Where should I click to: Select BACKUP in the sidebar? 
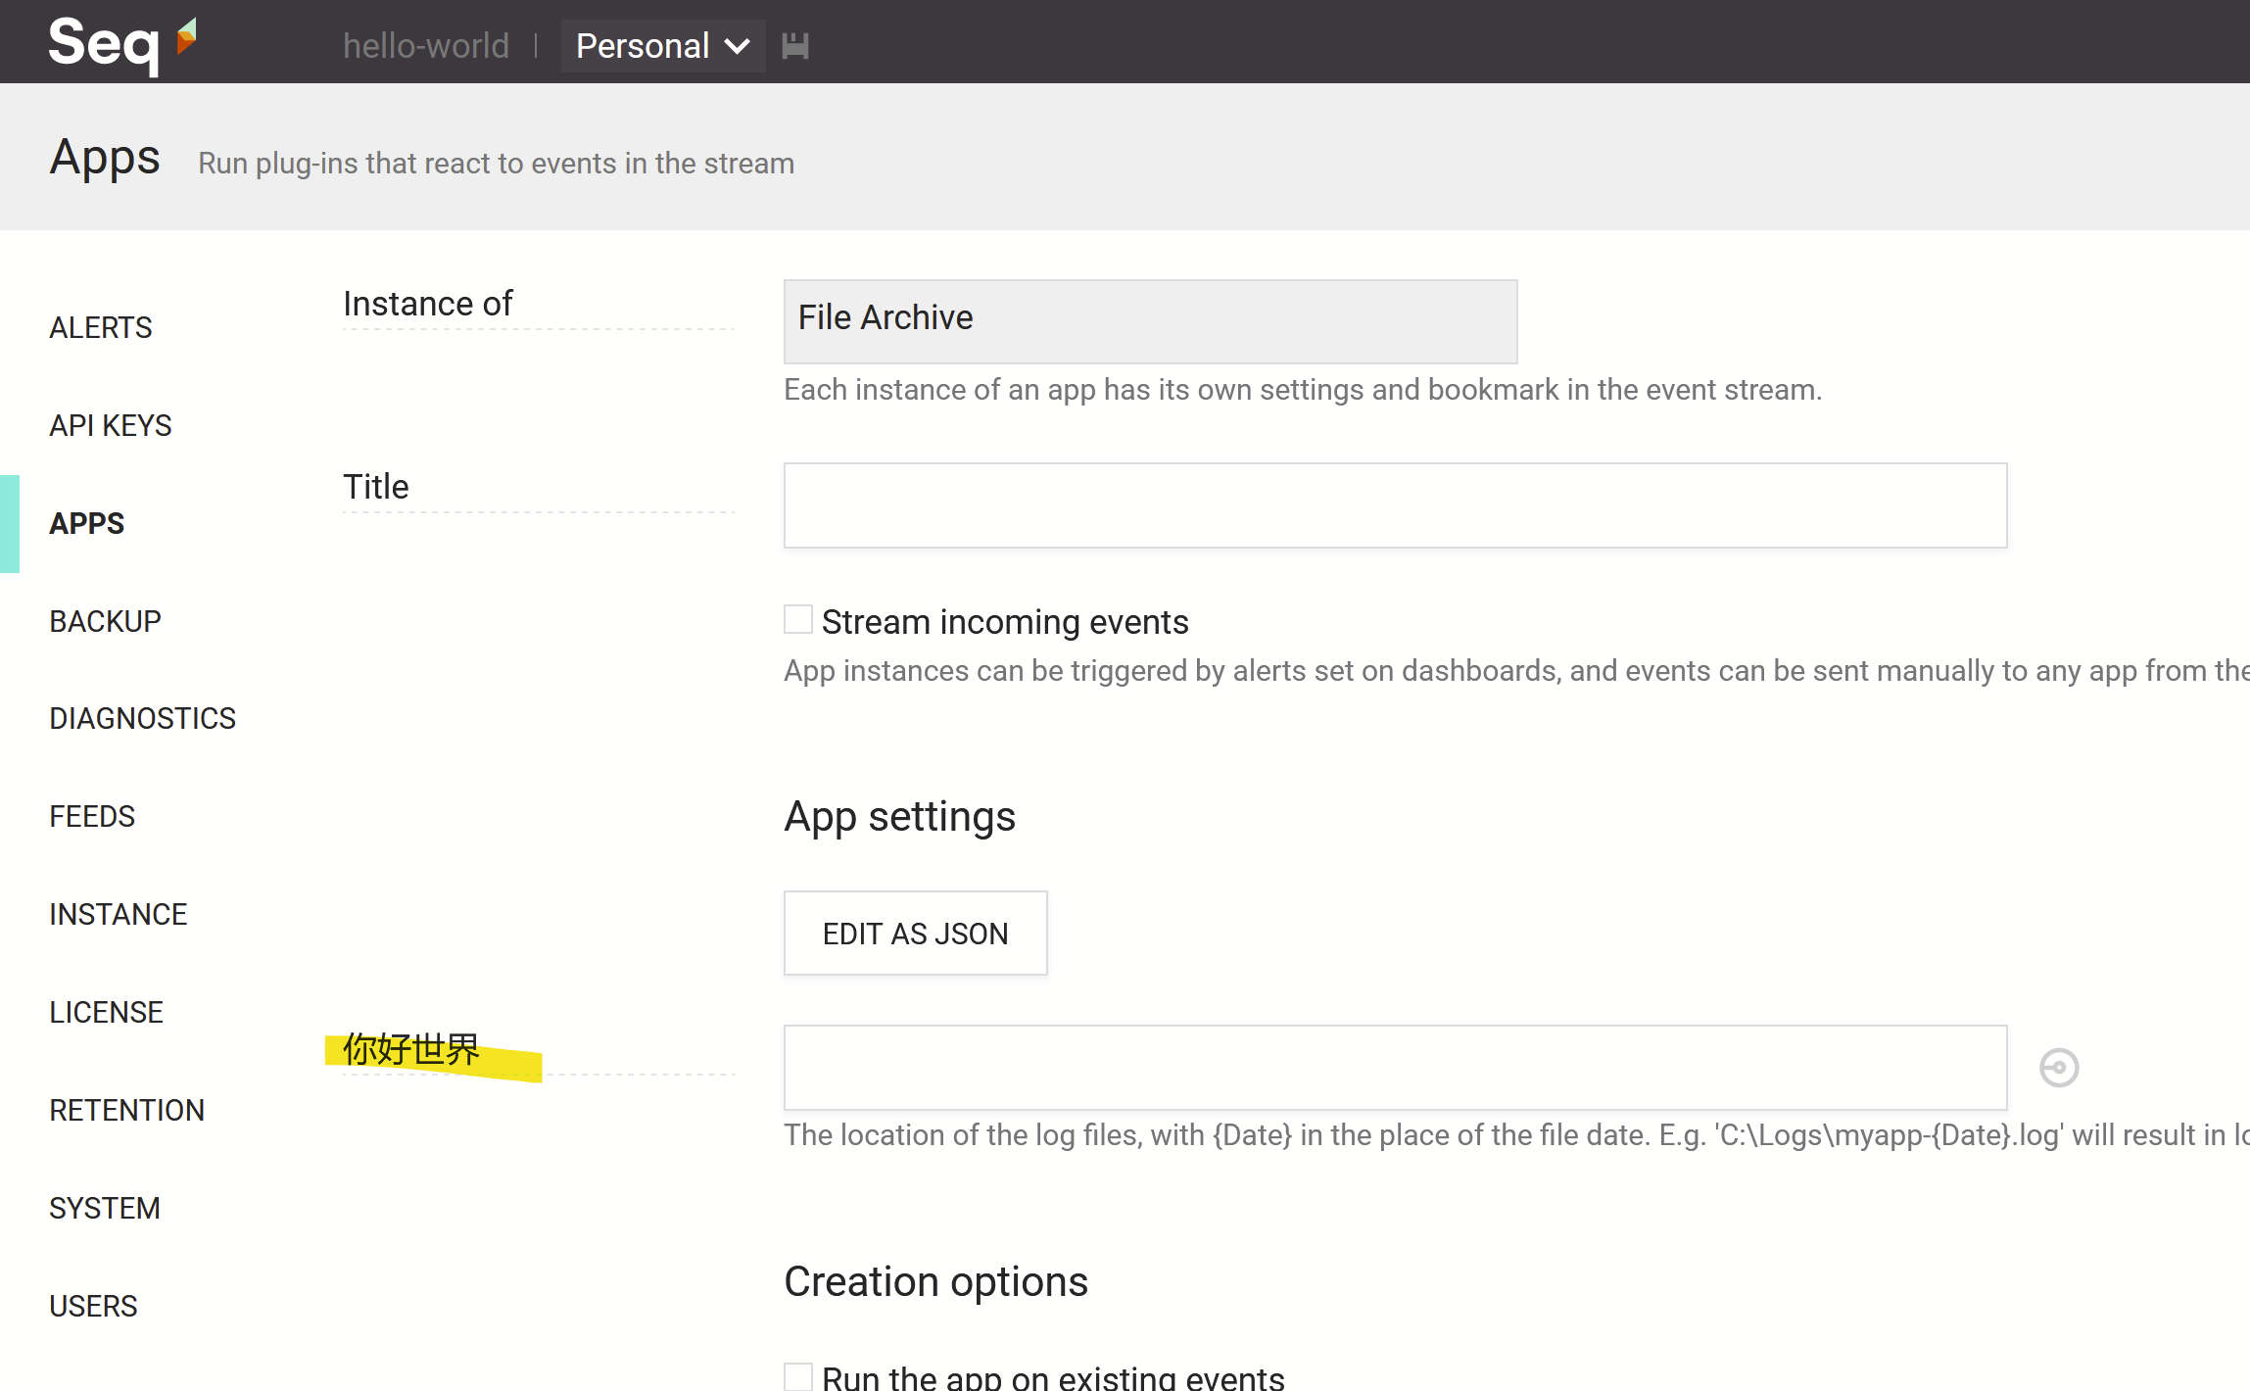pos(105,620)
